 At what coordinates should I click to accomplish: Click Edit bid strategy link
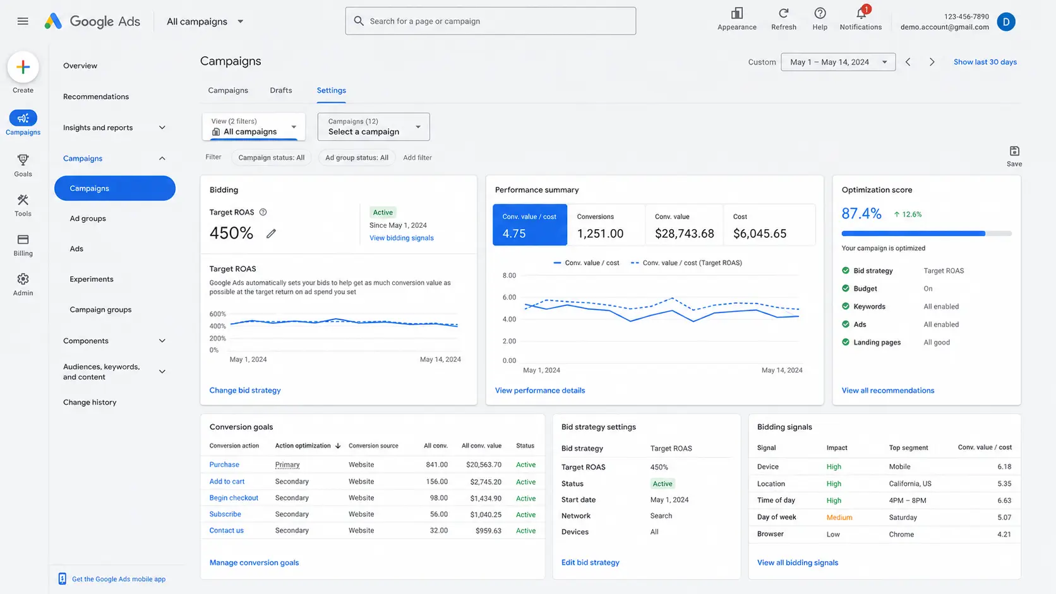click(590, 562)
